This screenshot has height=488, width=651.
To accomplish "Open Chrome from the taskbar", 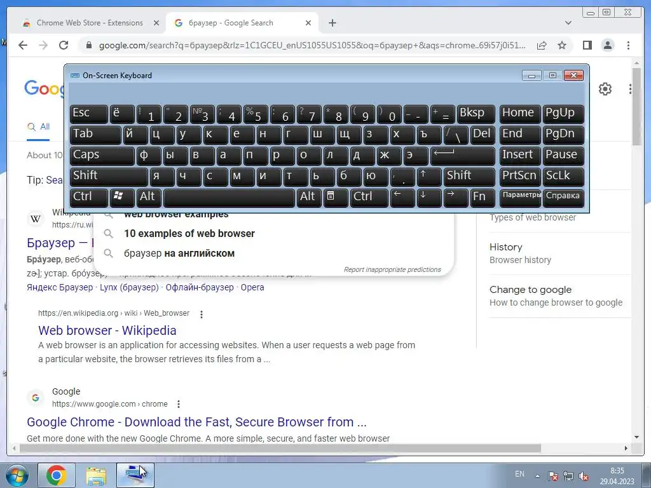I will pos(57,475).
